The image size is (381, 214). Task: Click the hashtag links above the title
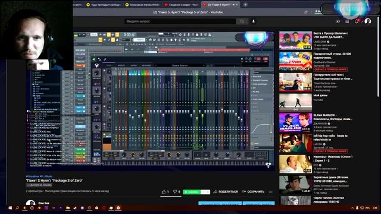point(39,177)
